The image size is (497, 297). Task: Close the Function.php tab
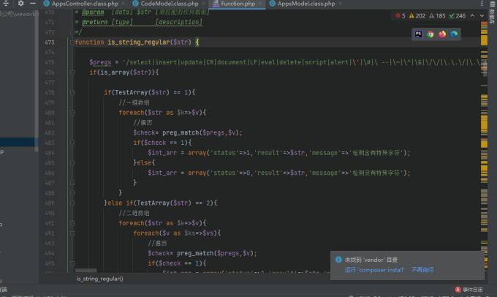tap(260, 4)
